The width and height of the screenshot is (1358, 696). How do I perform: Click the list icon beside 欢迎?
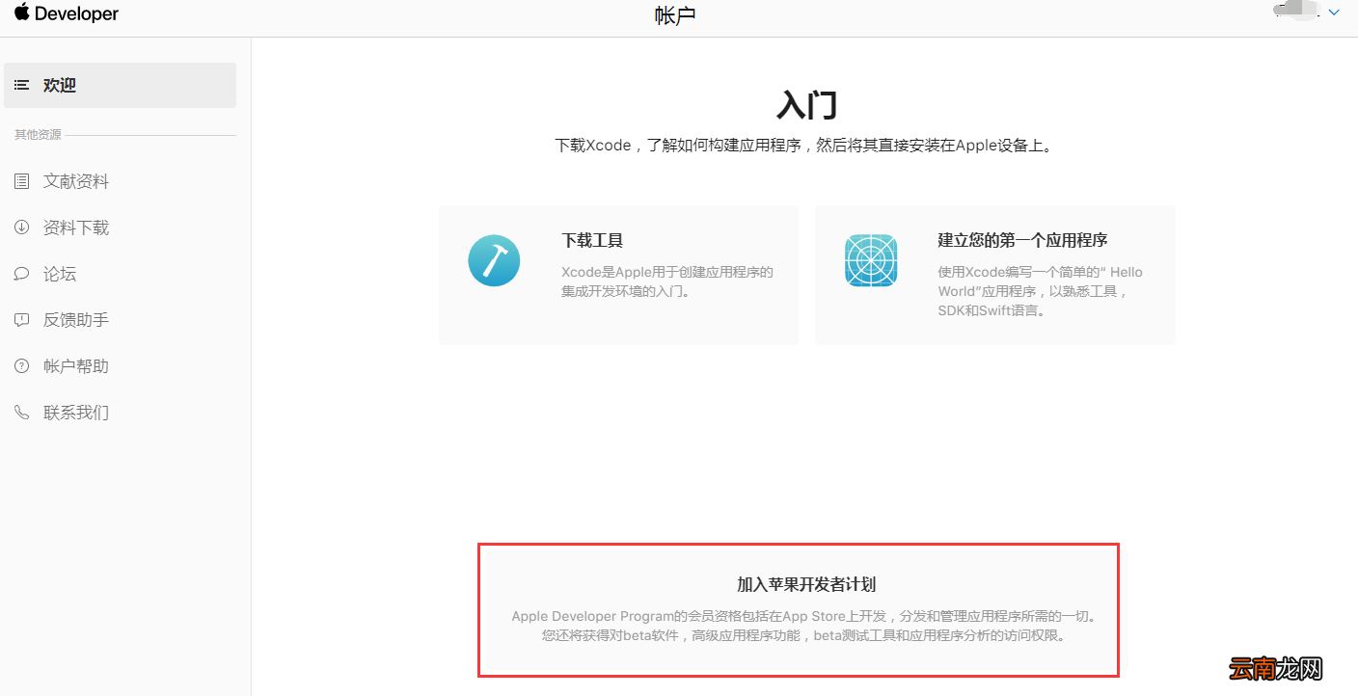[21, 85]
